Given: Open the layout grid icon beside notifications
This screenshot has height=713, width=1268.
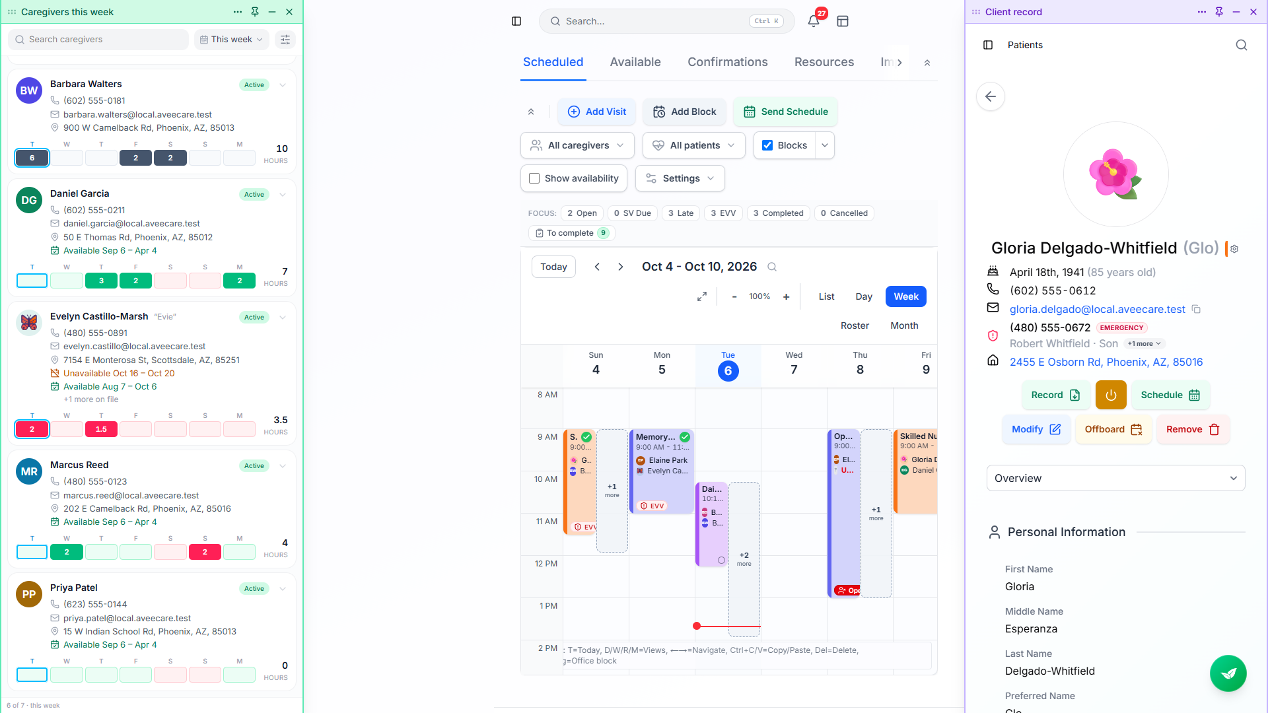Looking at the screenshot, I should coord(843,21).
